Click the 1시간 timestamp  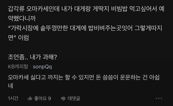click(13, 98)
